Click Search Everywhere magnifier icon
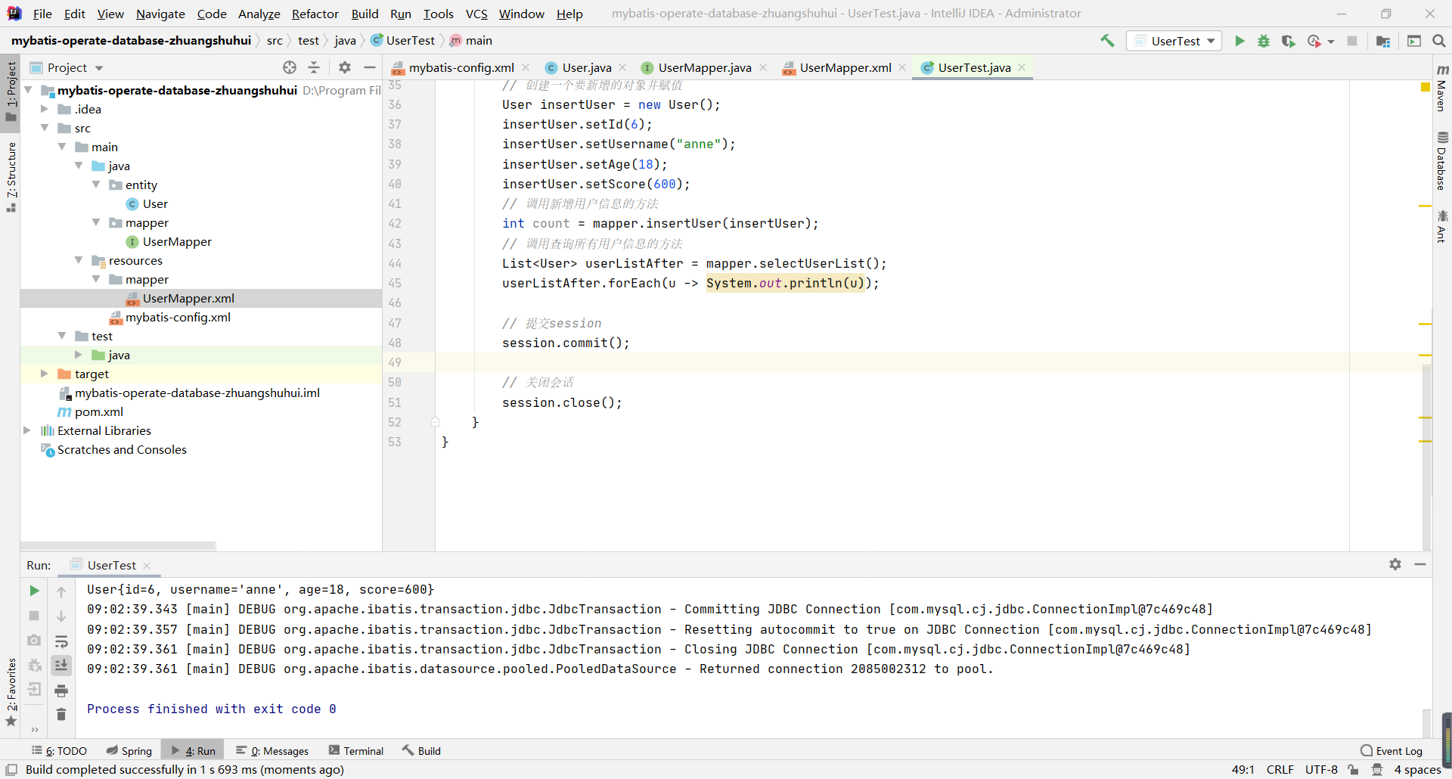This screenshot has width=1452, height=779. tap(1439, 41)
